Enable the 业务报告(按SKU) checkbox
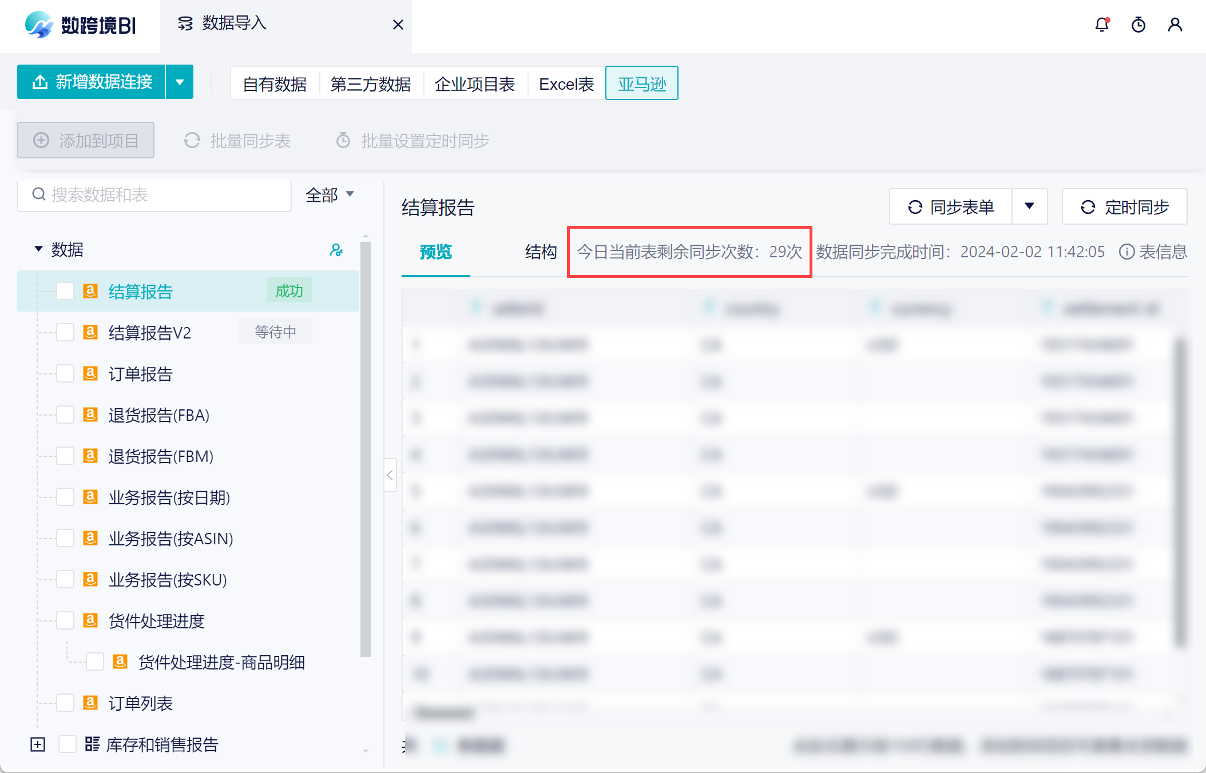Image resolution: width=1206 pixels, height=773 pixels. point(65,579)
